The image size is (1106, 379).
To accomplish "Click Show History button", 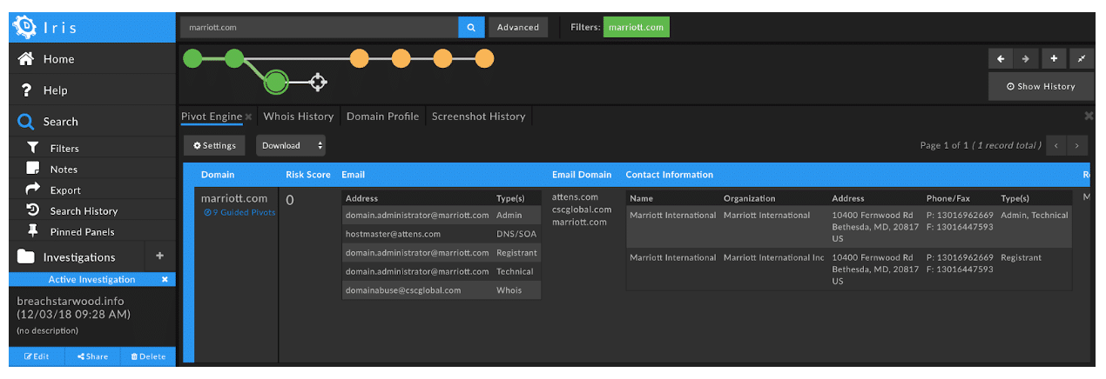I will 1041,86.
